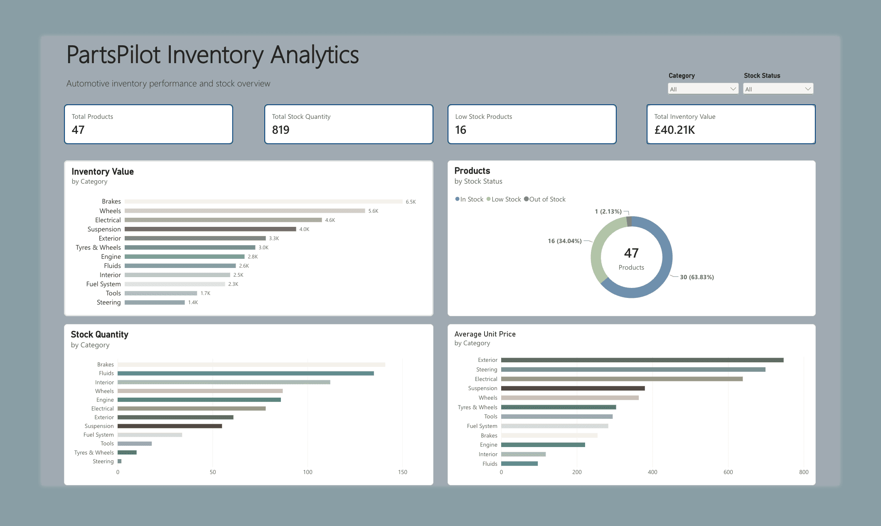Screen dimensions: 881x526
Task: Click the Brakes bar in Stock Quantity
Action: click(x=251, y=364)
